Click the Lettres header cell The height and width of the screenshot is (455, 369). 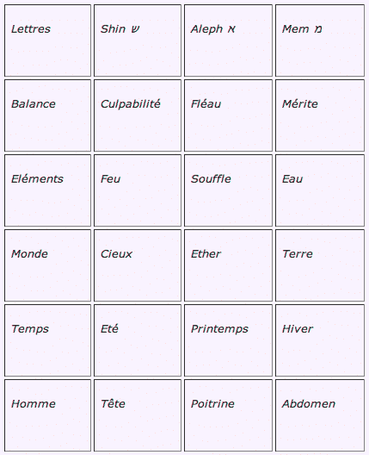point(48,41)
